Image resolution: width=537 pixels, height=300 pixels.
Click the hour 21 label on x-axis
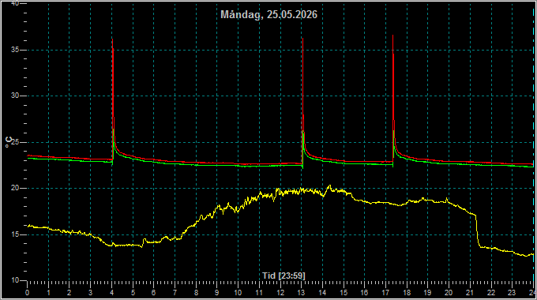point(470,293)
